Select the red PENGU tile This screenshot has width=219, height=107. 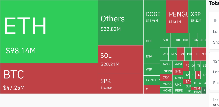(x=177, y=17)
